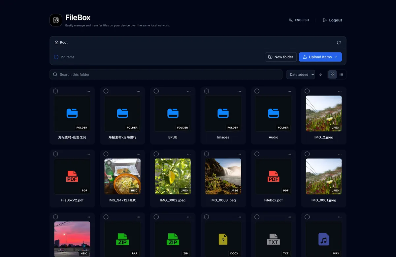Click the FileBoxV2.pdf PDF icon
396x257 pixels.
[72, 177]
